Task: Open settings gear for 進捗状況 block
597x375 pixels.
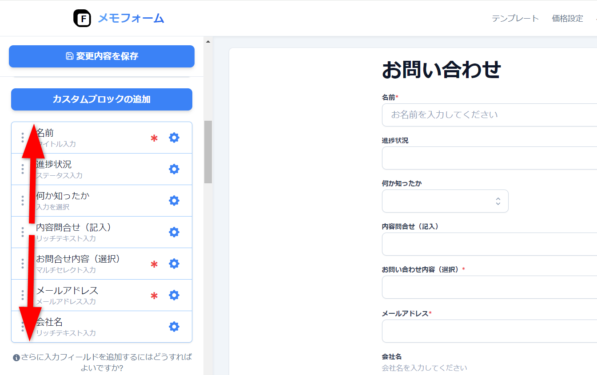Action: 174,169
